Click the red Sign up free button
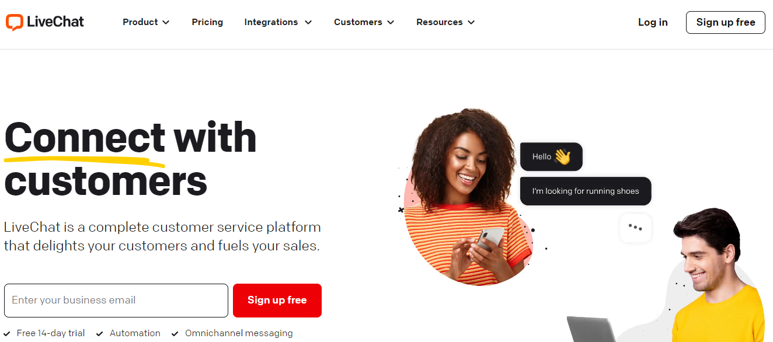 277,301
